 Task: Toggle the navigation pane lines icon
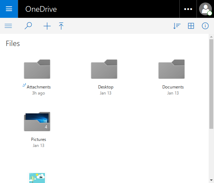[x=8, y=26]
